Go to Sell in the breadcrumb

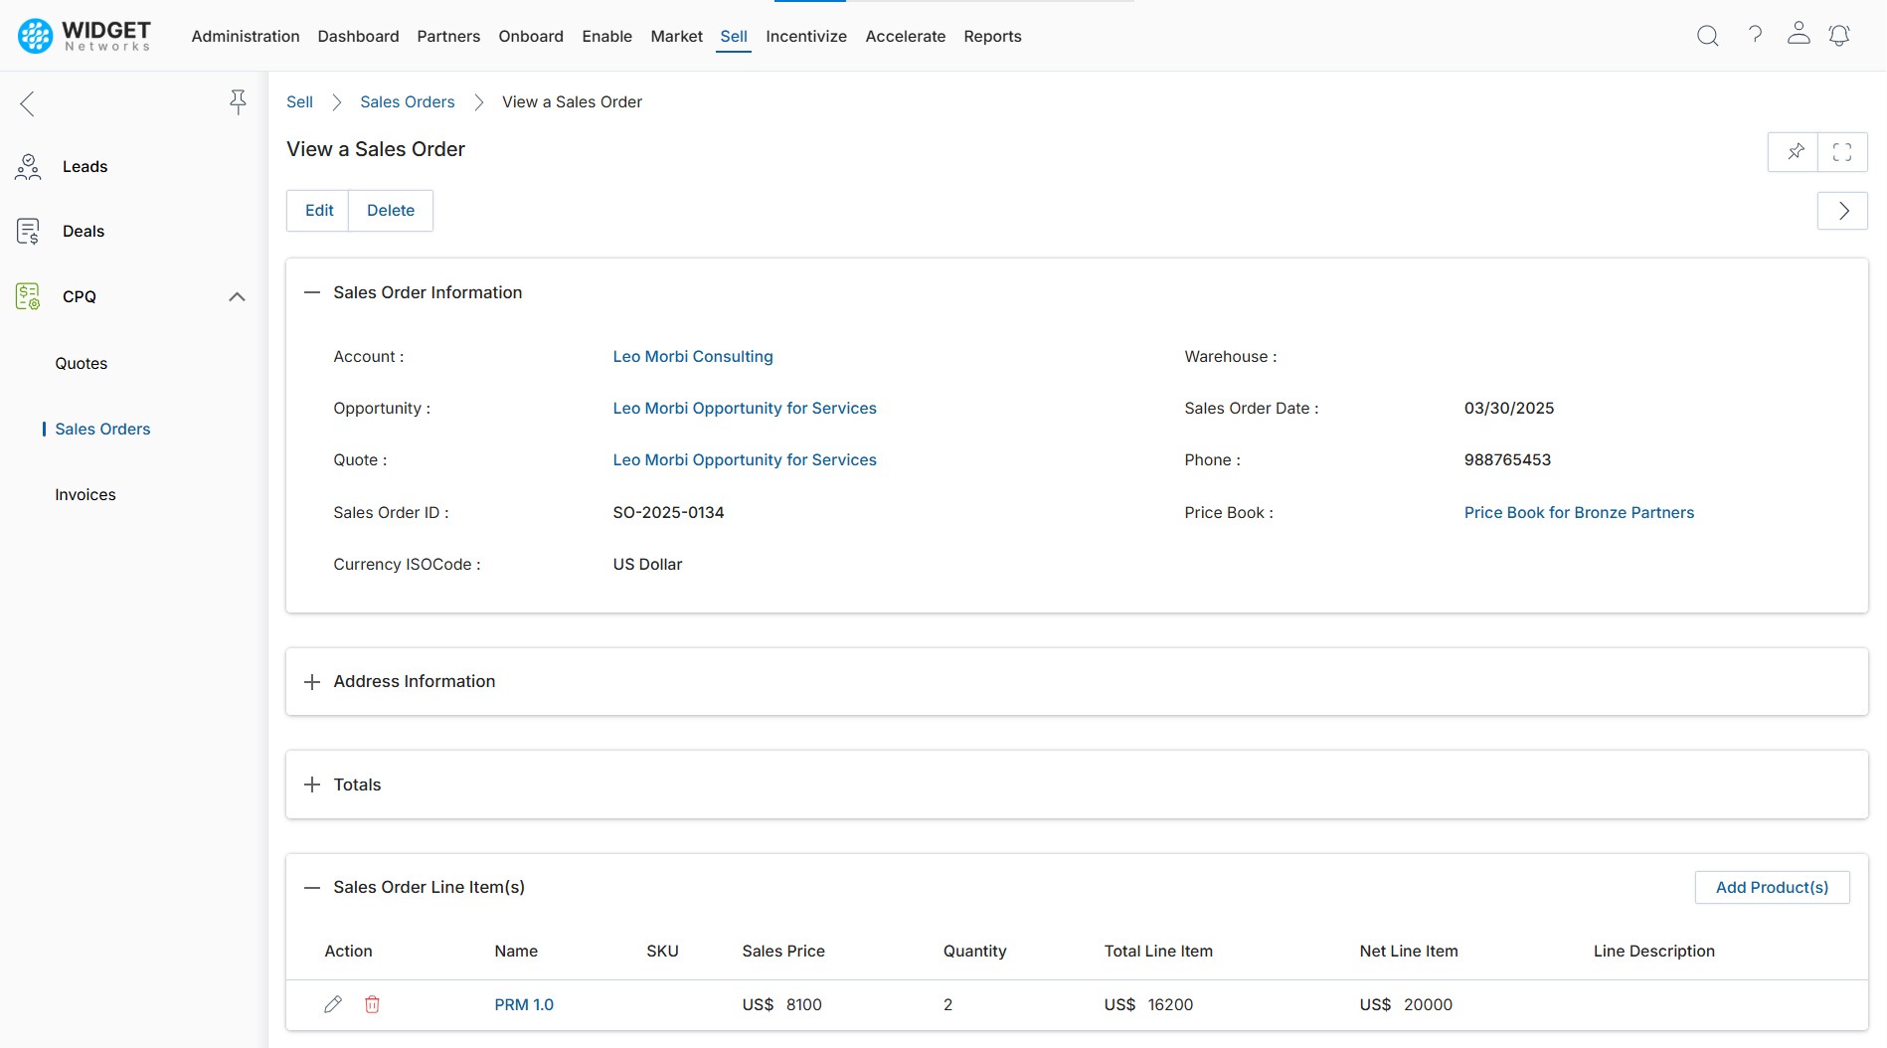[299, 101]
